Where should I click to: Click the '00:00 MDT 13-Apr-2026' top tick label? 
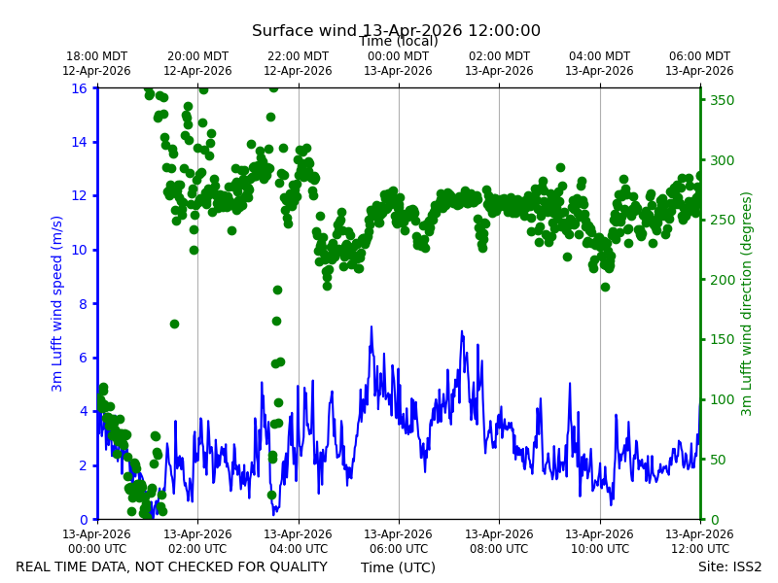[x=399, y=63]
